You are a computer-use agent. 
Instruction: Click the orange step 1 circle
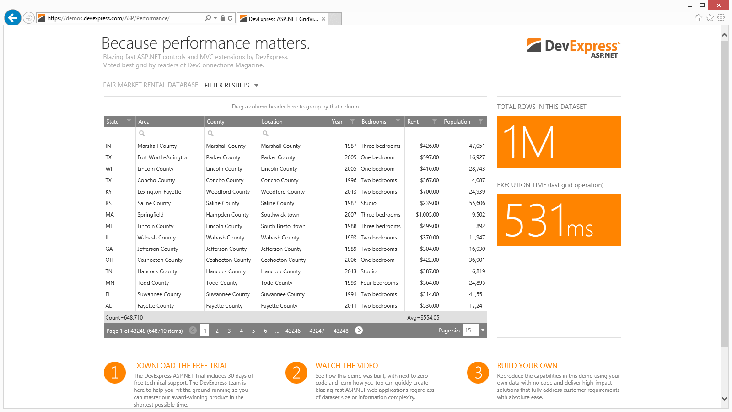(115, 373)
